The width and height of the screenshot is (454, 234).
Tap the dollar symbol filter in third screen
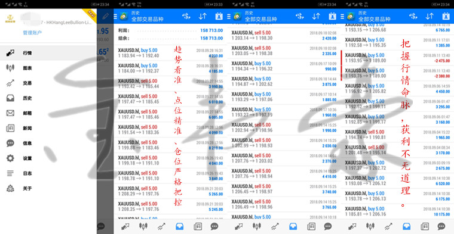[x=300, y=17]
